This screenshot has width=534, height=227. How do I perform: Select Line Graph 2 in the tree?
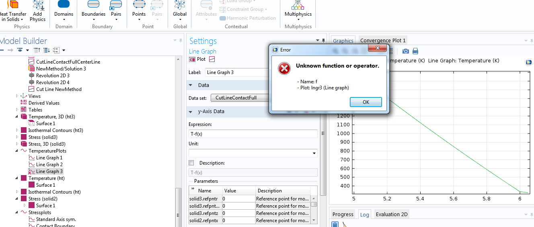point(49,165)
